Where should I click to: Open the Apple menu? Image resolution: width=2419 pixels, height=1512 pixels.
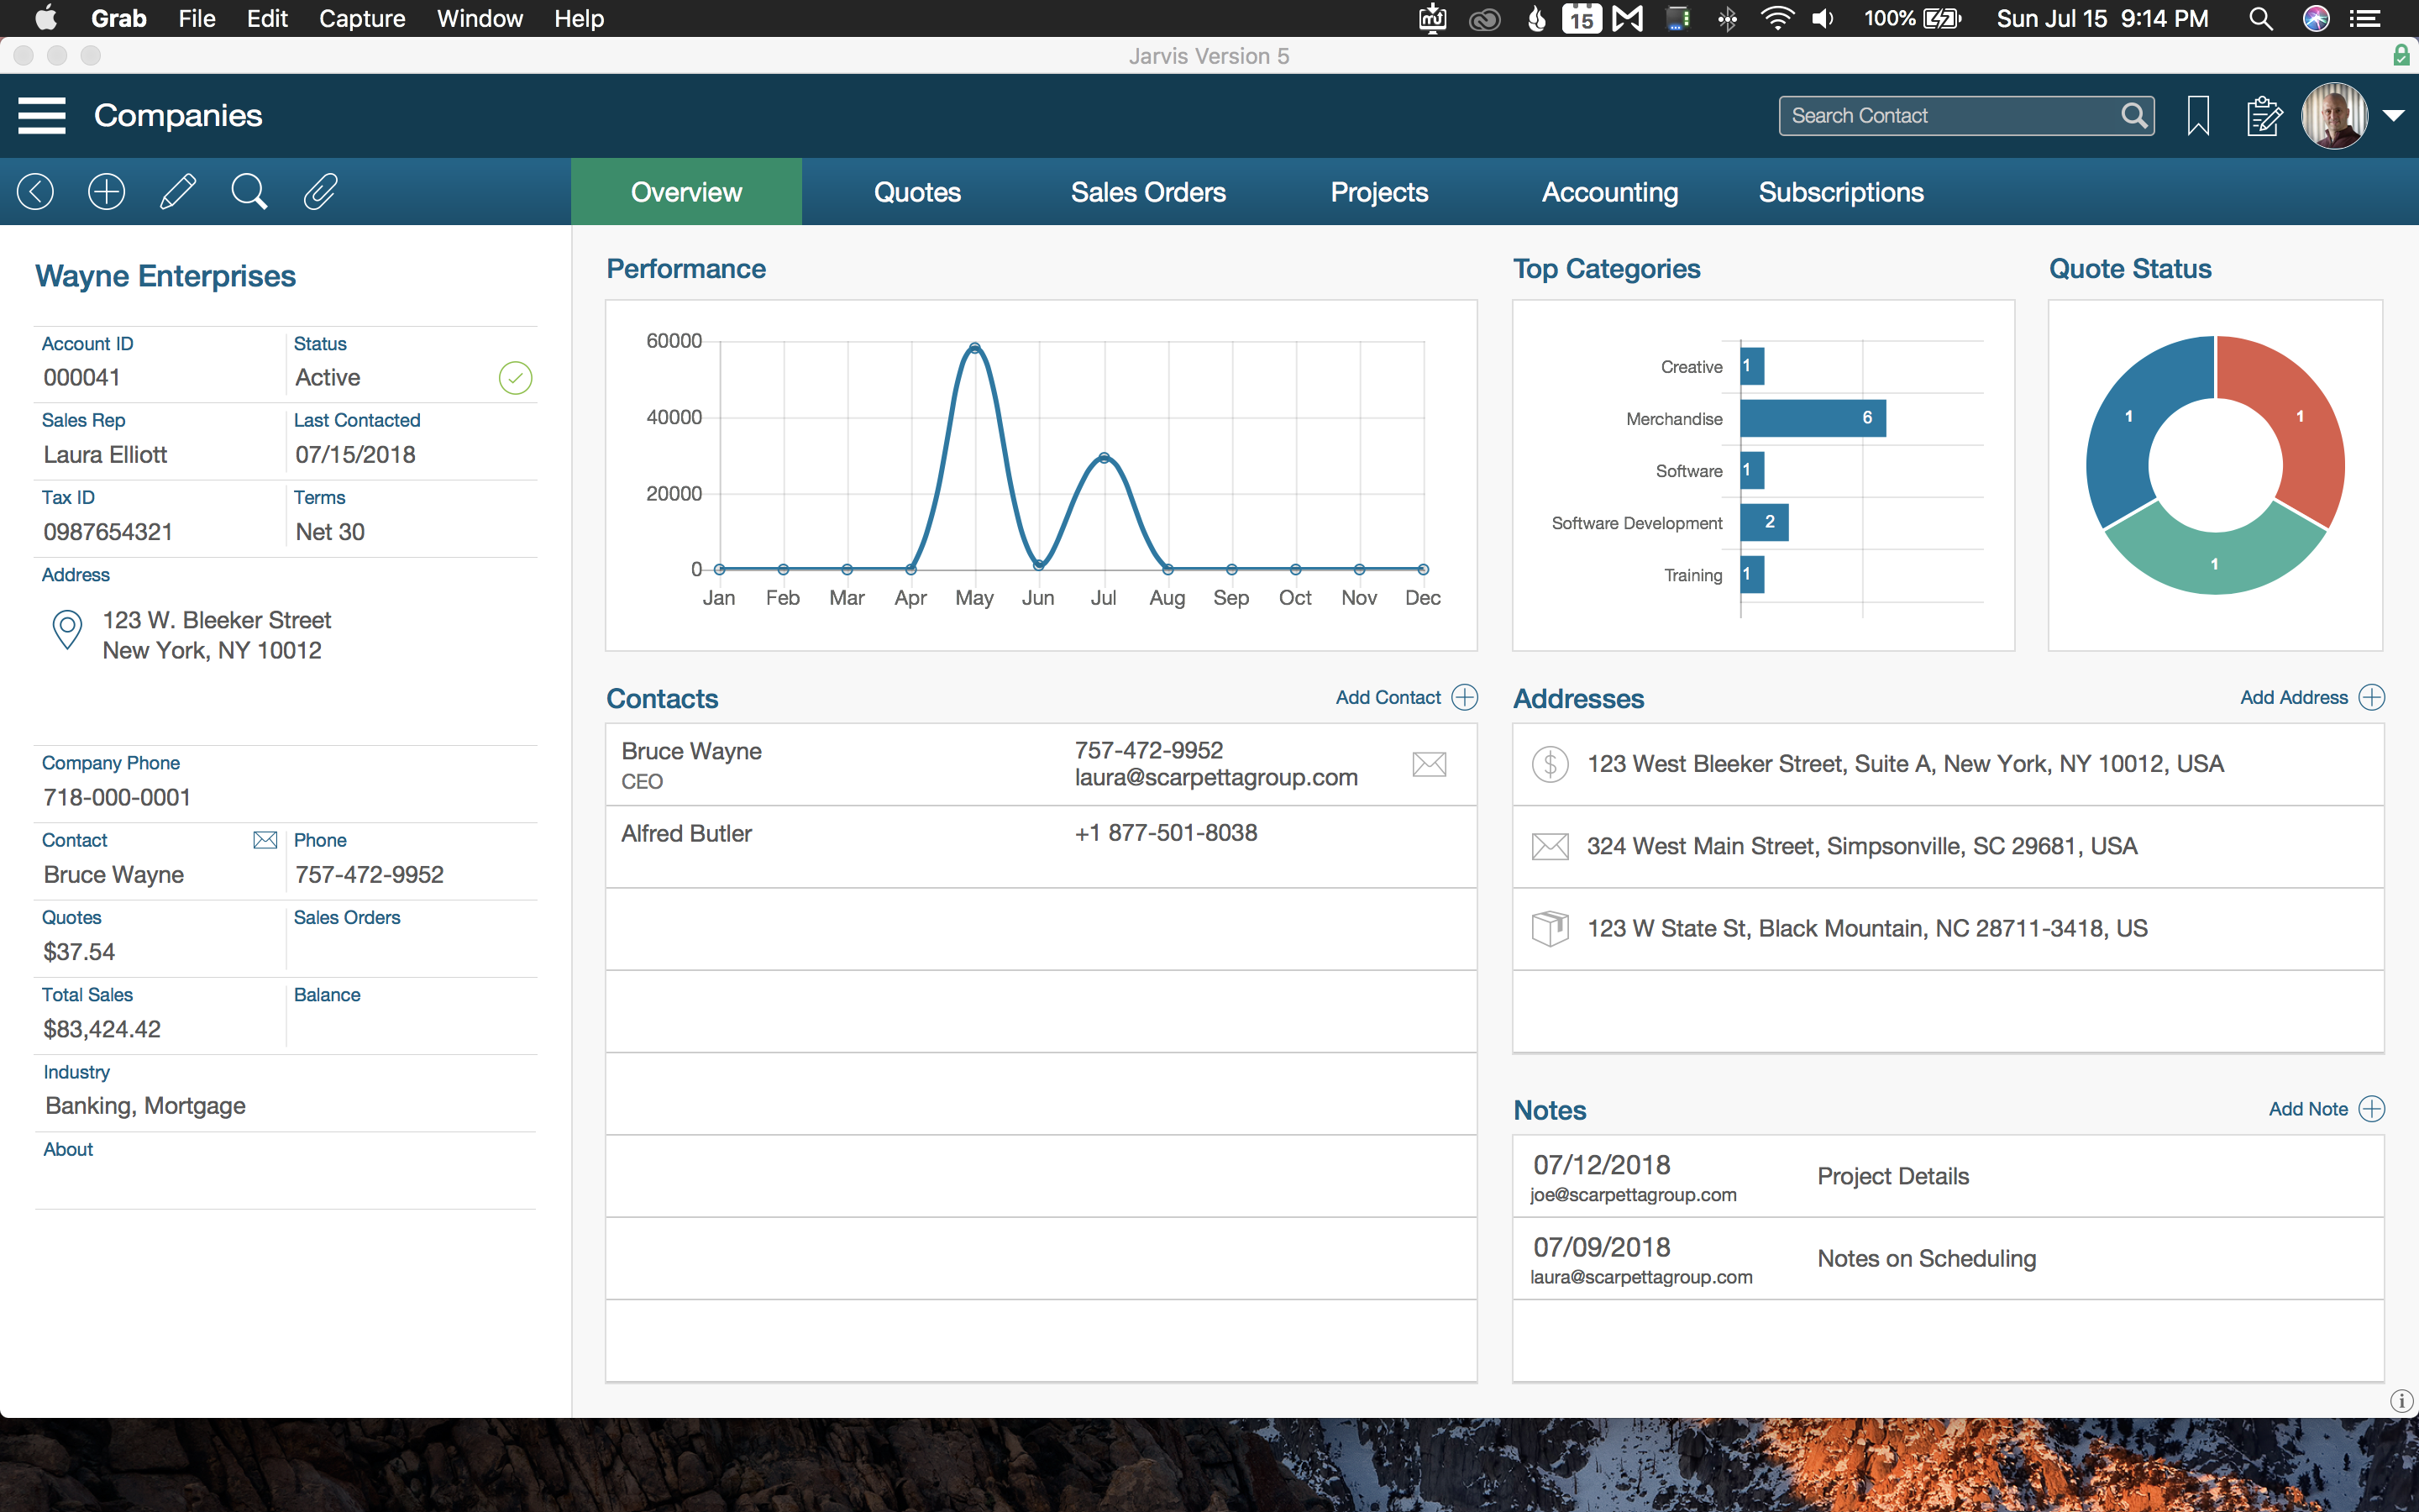coord(45,18)
